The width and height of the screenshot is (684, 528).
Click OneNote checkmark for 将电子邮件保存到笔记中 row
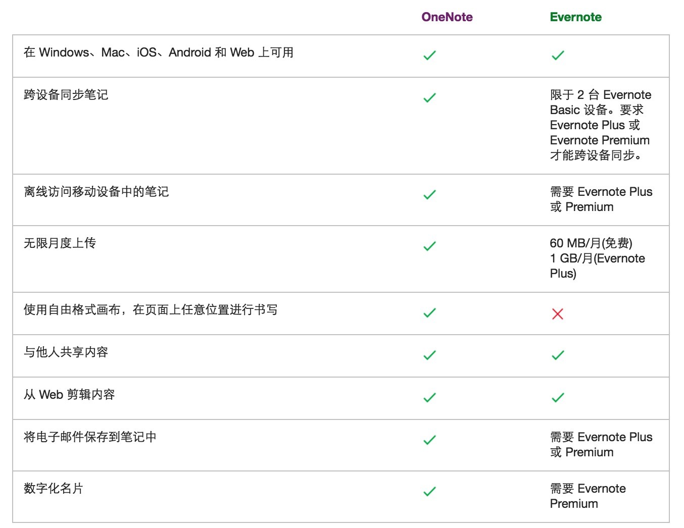point(429,440)
